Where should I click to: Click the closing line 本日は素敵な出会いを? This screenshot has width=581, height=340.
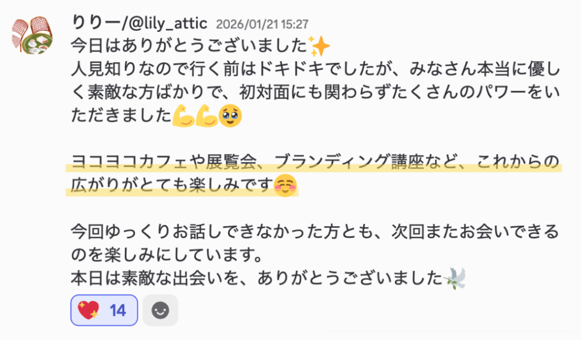(257, 278)
